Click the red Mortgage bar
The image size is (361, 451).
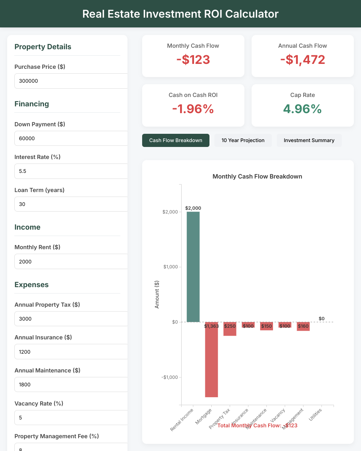tap(211, 360)
